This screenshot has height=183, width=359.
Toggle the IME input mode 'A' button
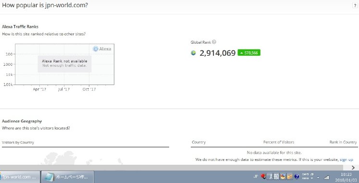coord(270,176)
